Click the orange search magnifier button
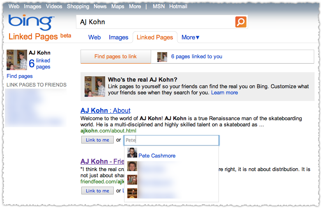This screenshot has width=322, height=208. pyautogui.click(x=241, y=22)
